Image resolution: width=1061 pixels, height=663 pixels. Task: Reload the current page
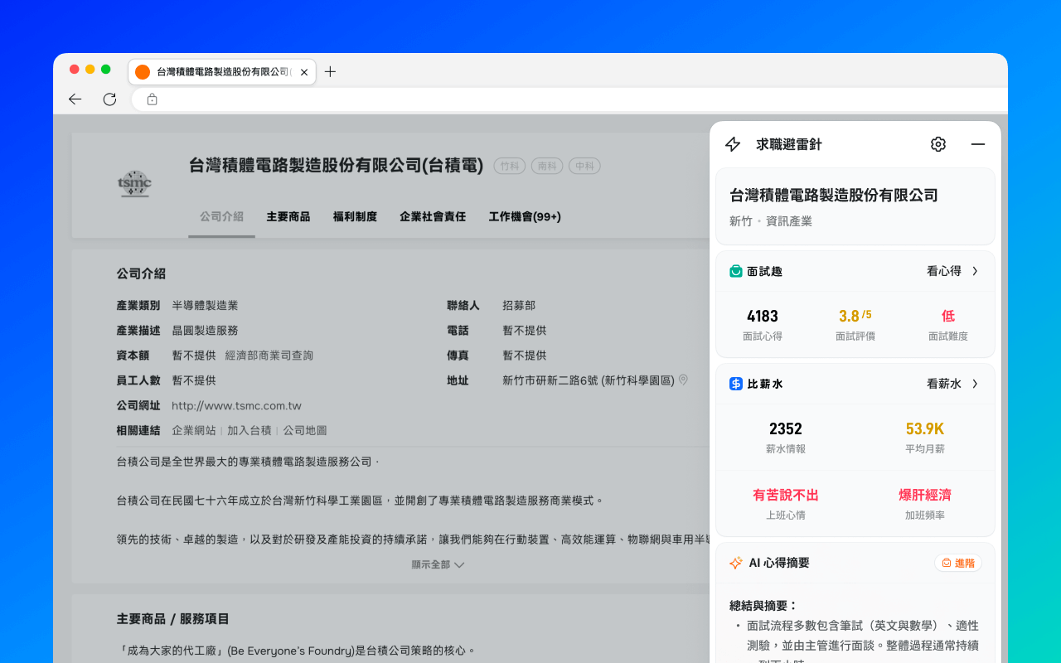click(x=109, y=99)
